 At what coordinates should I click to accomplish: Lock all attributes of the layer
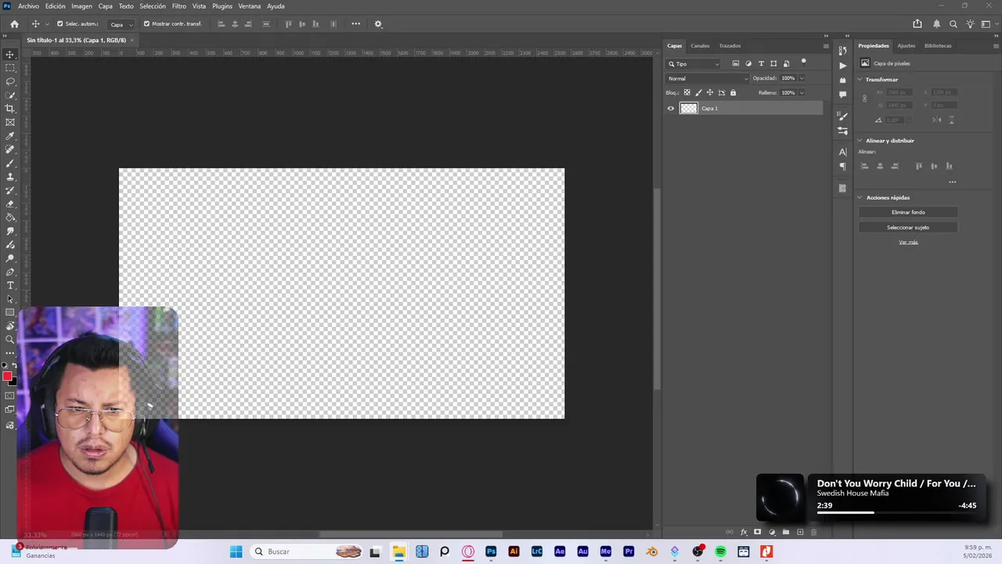click(733, 92)
